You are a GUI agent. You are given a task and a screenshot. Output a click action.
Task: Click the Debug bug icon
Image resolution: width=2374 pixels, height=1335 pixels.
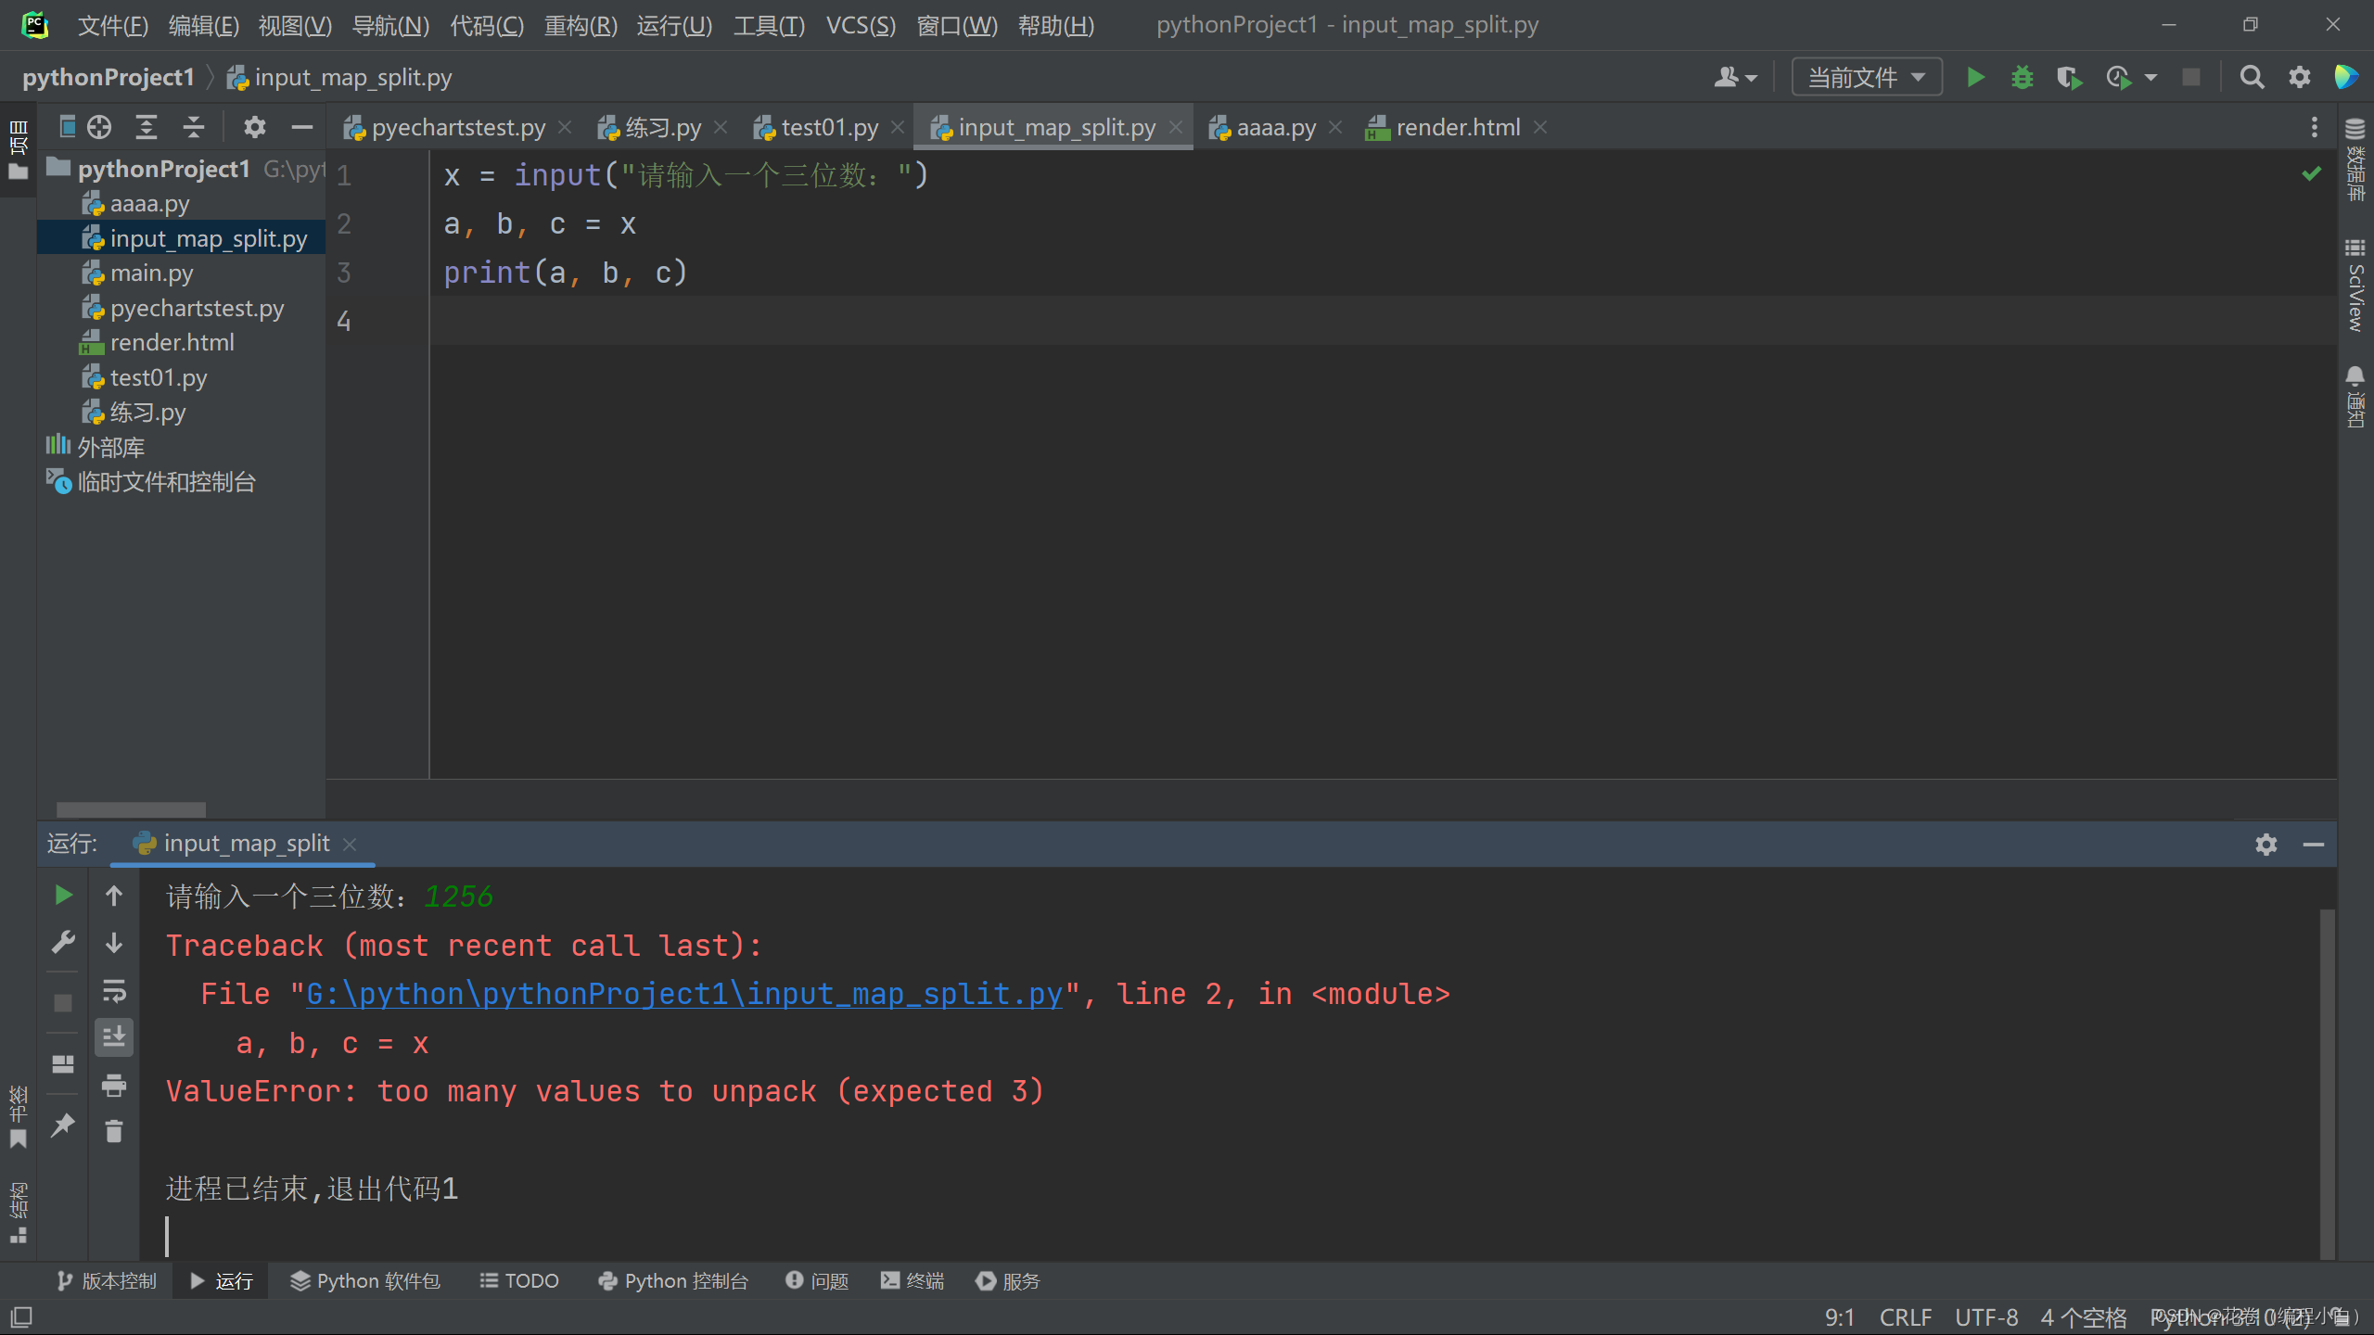(x=2022, y=77)
